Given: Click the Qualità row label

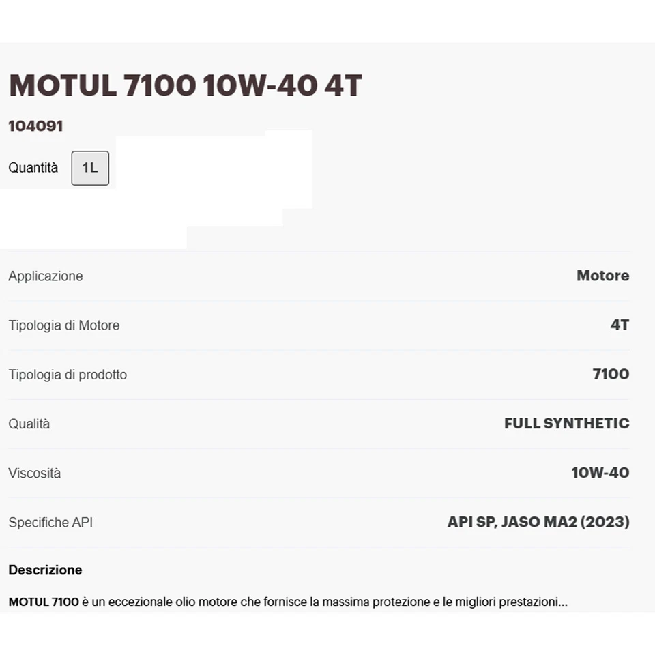Looking at the screenshot, I should (29, 423).
